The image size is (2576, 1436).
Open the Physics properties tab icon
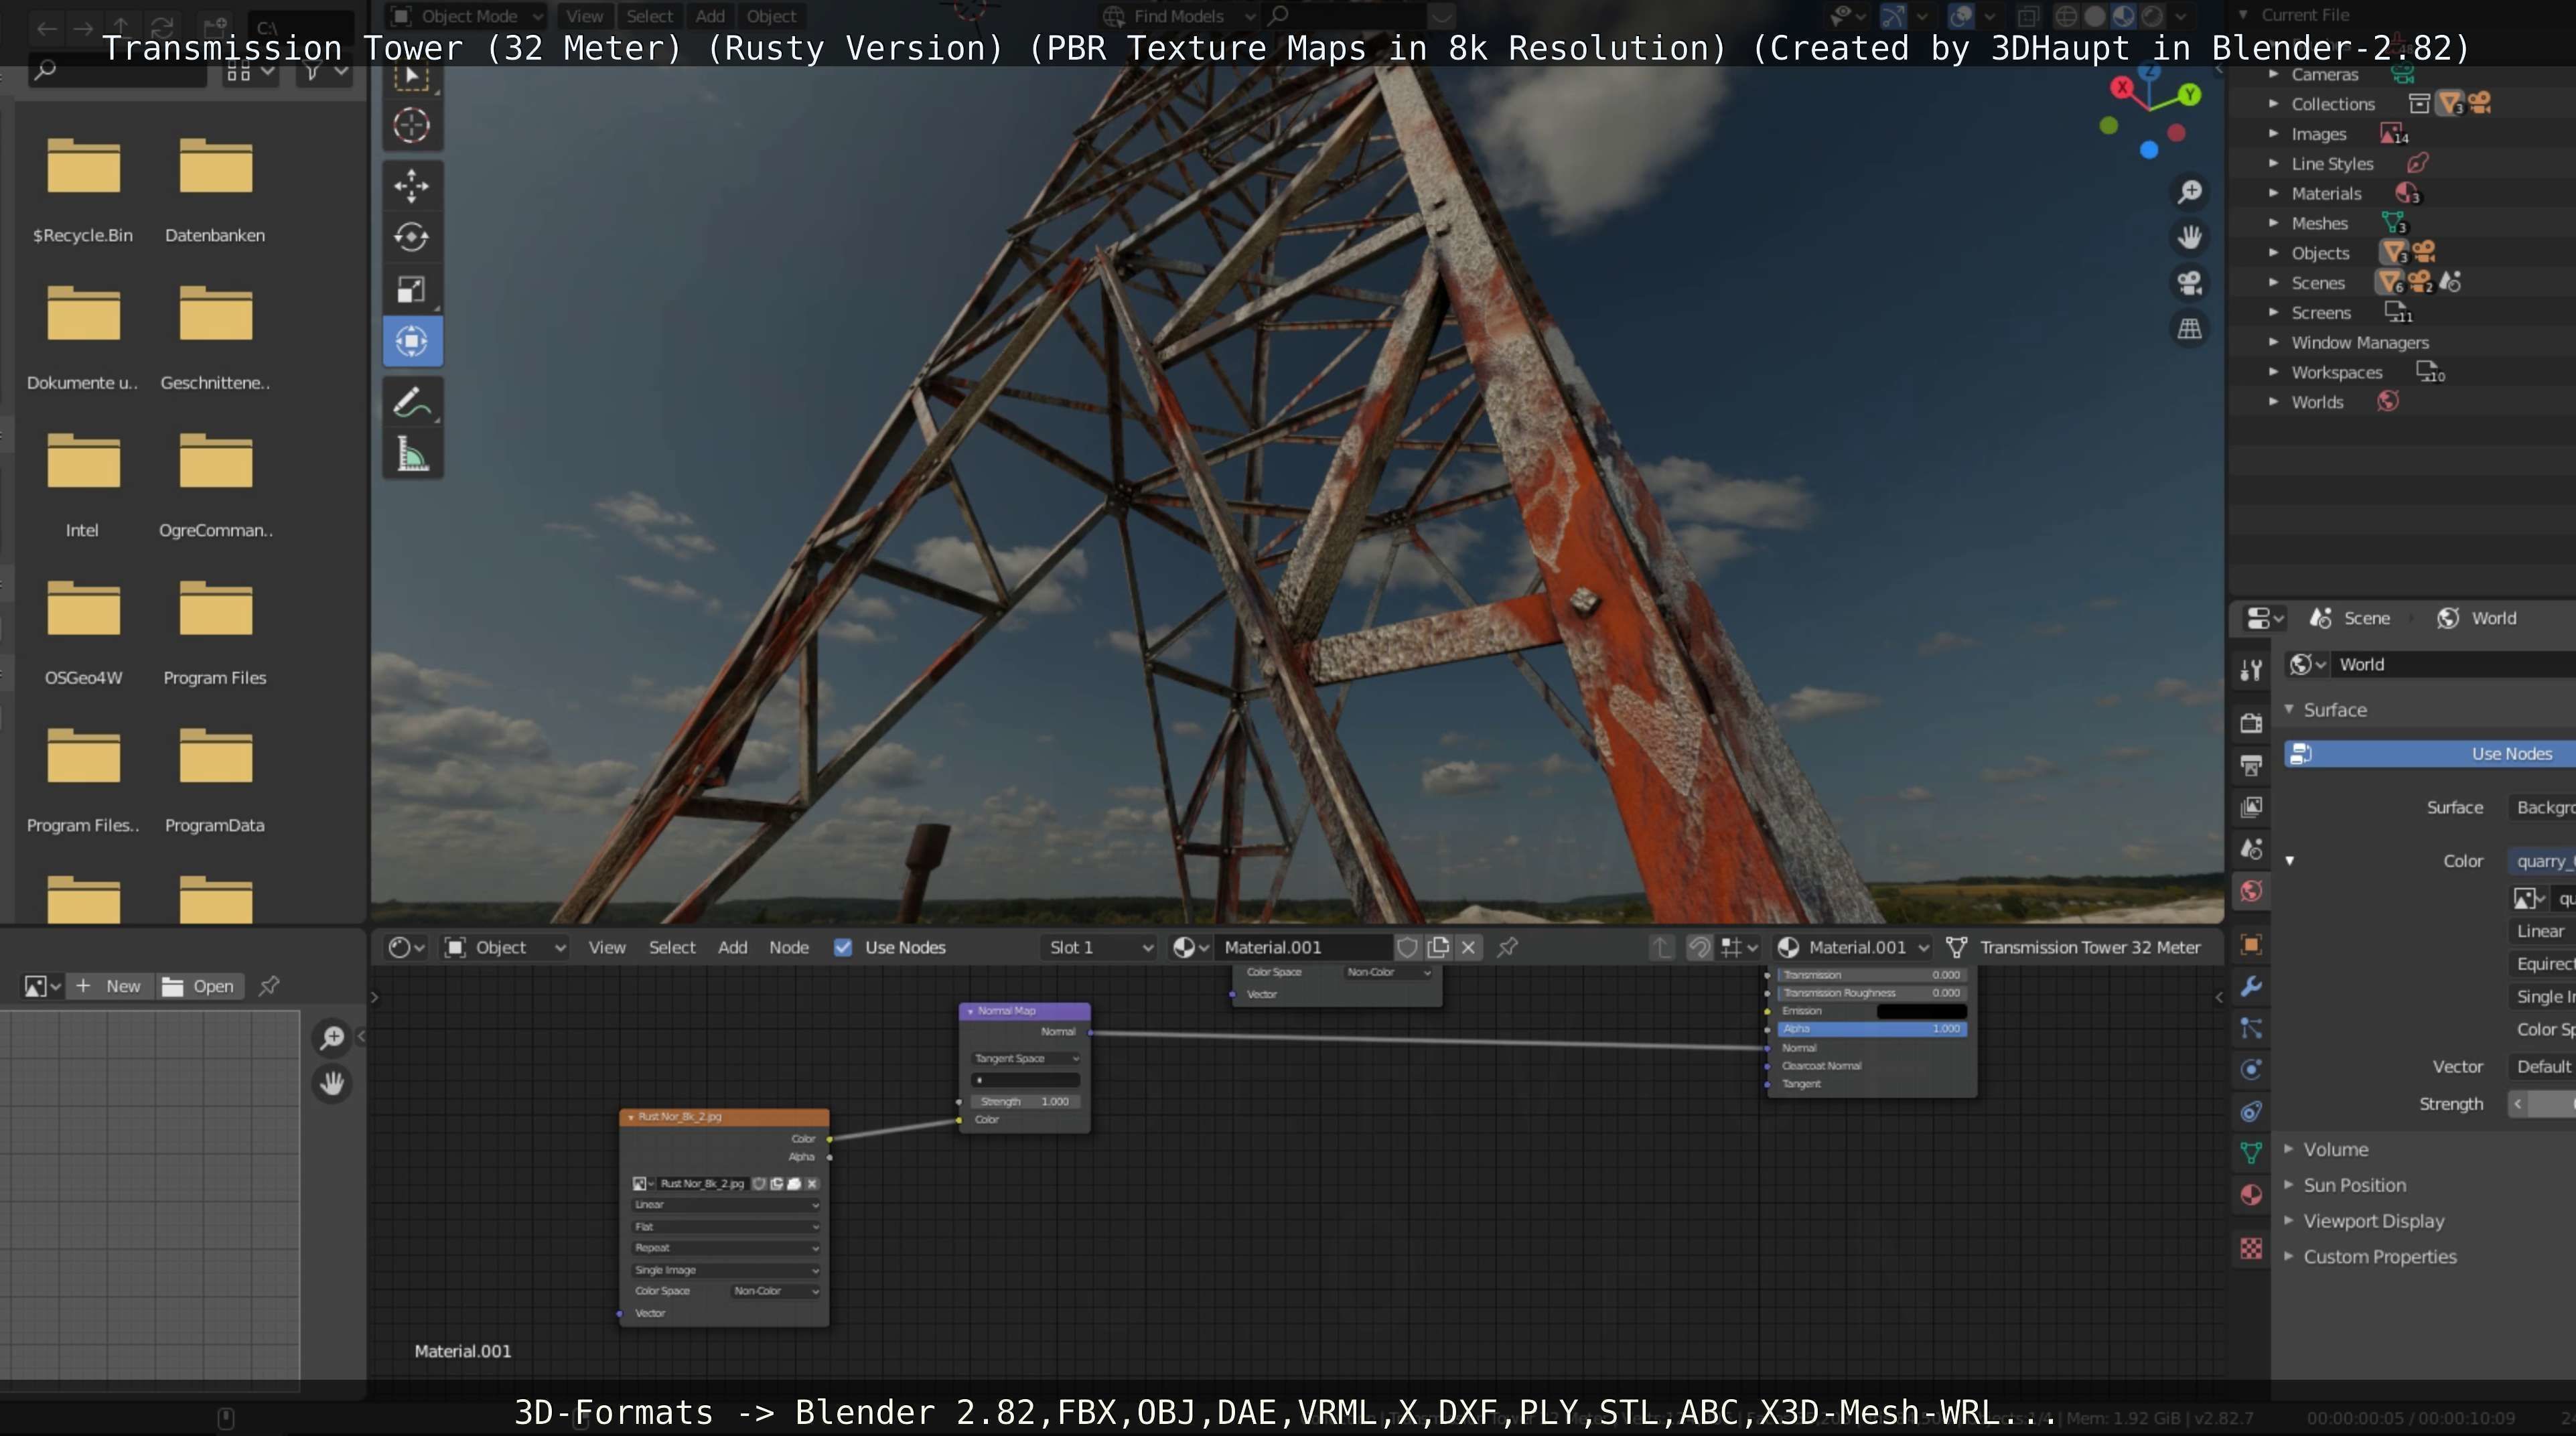coord(2250,1069)
